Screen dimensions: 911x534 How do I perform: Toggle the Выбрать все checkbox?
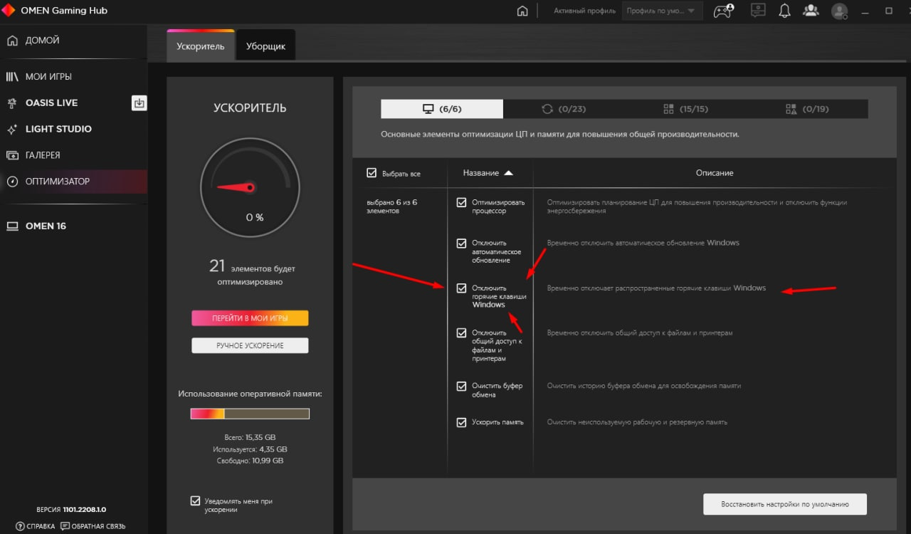(371, 173)
